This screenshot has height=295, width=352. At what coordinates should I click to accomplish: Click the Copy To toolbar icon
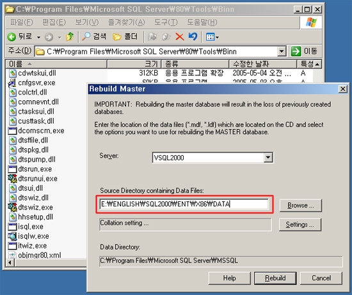[x=166, y=37]
